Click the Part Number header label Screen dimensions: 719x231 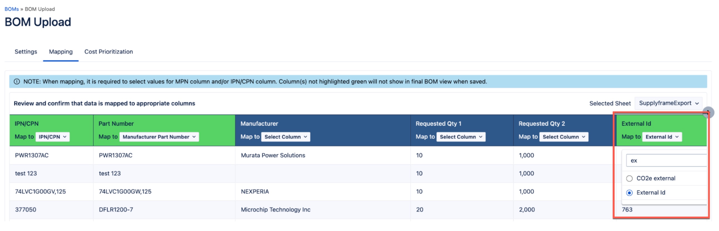116,124
